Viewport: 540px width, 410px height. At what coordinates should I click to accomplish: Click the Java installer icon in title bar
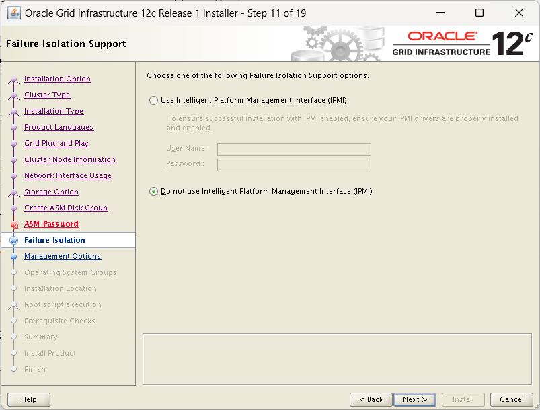13,13
